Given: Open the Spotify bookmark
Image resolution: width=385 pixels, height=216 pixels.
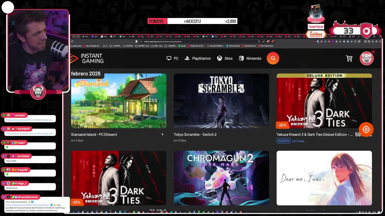Looking at the screenshot, I should coord(182,46).
